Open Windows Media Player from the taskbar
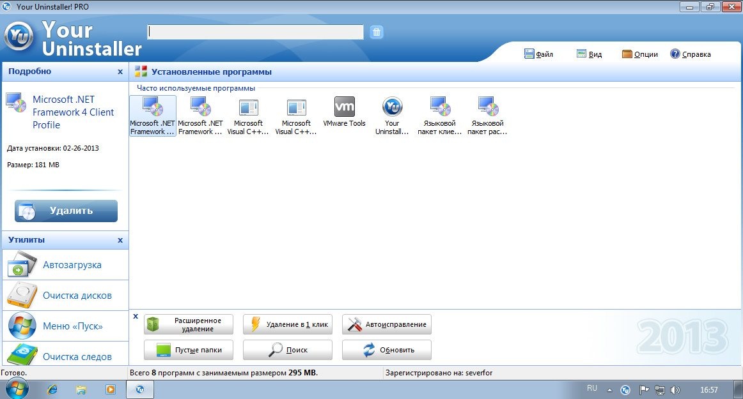The width and height of the screenshot is (743, 399). point(111,389)
